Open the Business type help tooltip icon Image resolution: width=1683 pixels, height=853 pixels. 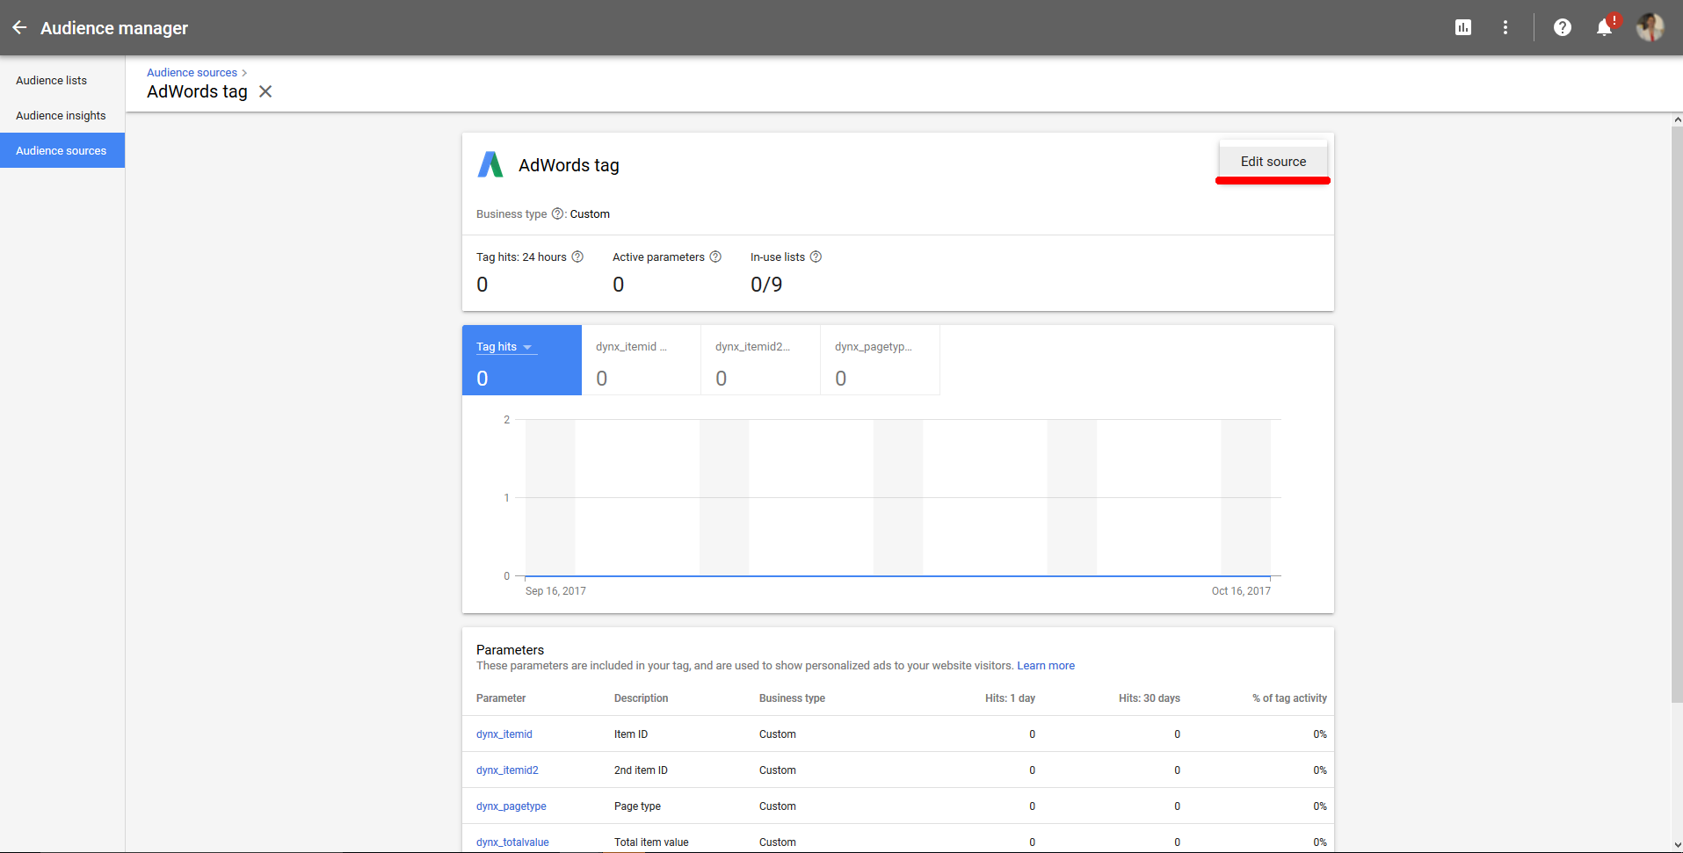click(557, 213)
